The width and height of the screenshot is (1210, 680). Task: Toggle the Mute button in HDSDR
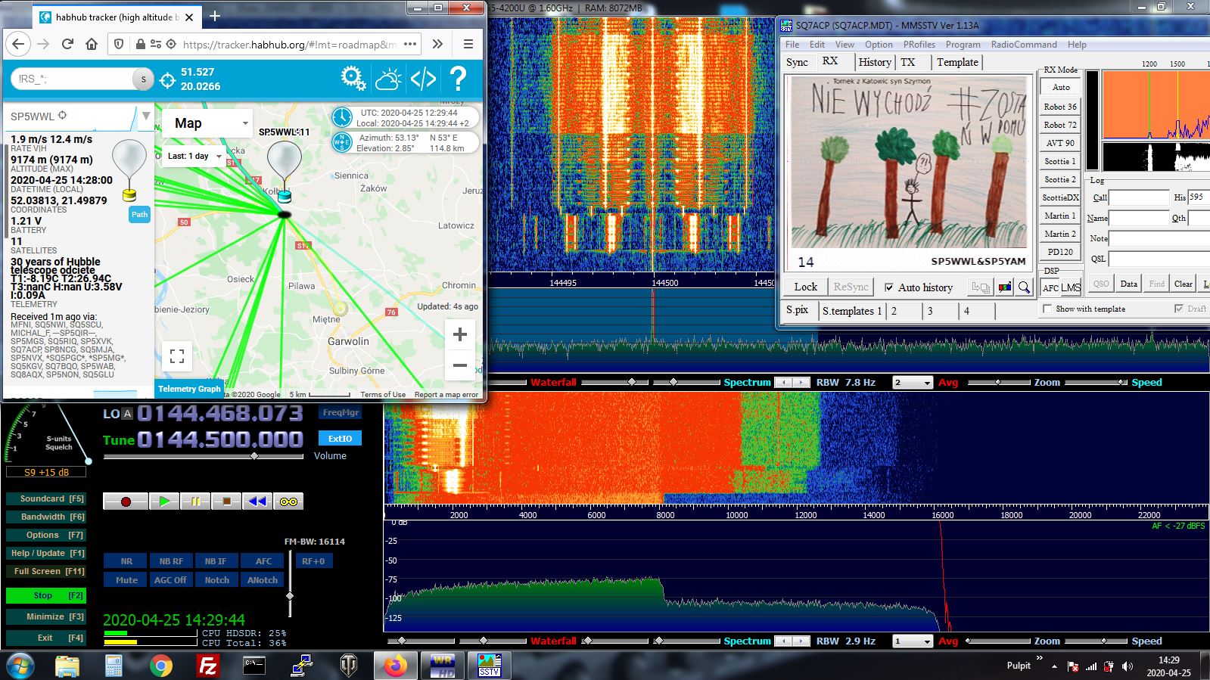click(x=126, y=580)
